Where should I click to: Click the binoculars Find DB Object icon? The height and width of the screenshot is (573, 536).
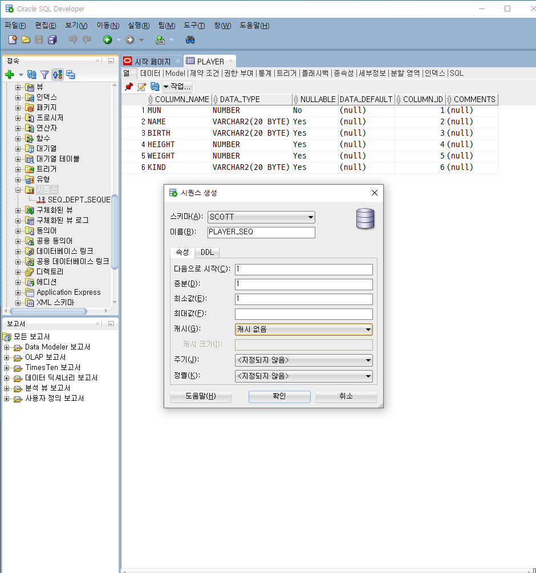click(x=190, y=39)
